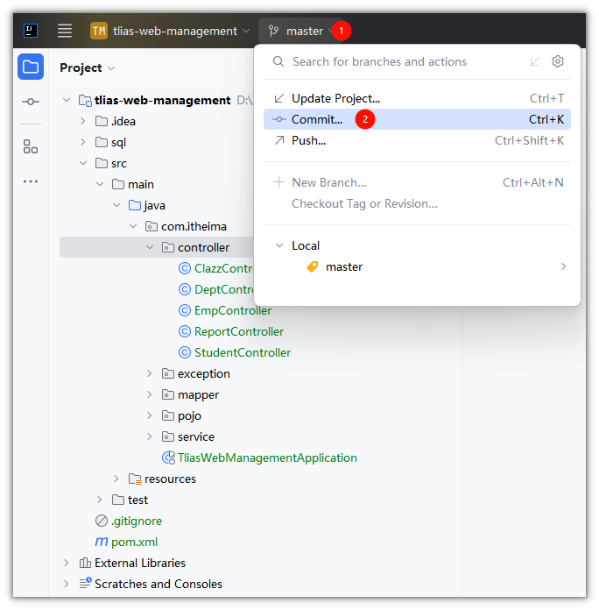
Task: Expand the test folder
Action: point(100,500)
